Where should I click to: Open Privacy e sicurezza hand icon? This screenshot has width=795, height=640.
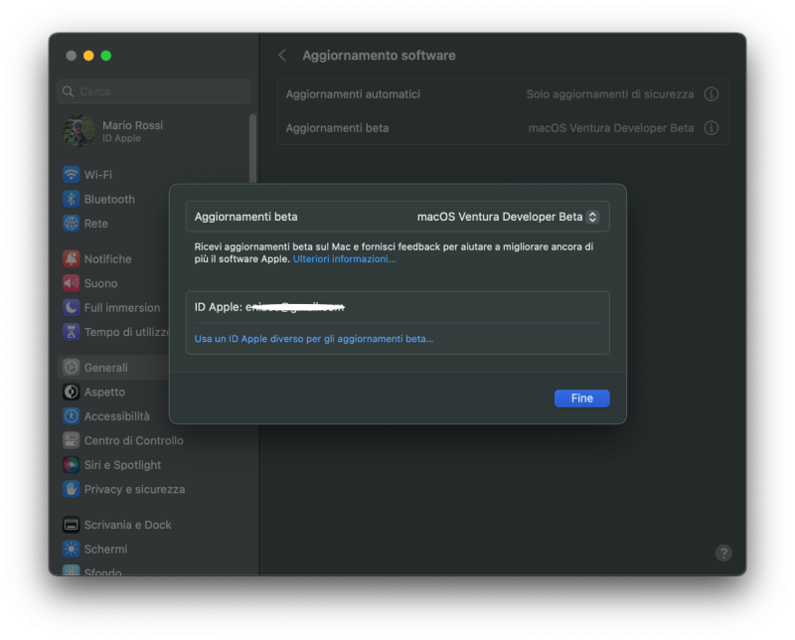pos(72,489)
